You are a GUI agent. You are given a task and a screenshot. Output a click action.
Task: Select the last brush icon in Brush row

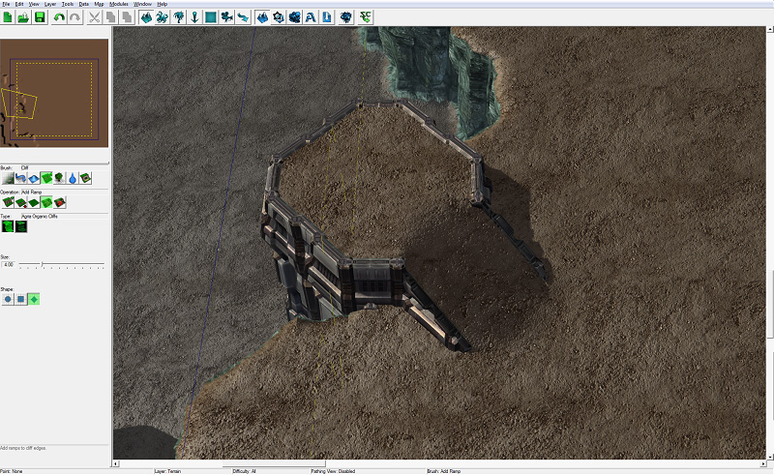coord(85,178)
